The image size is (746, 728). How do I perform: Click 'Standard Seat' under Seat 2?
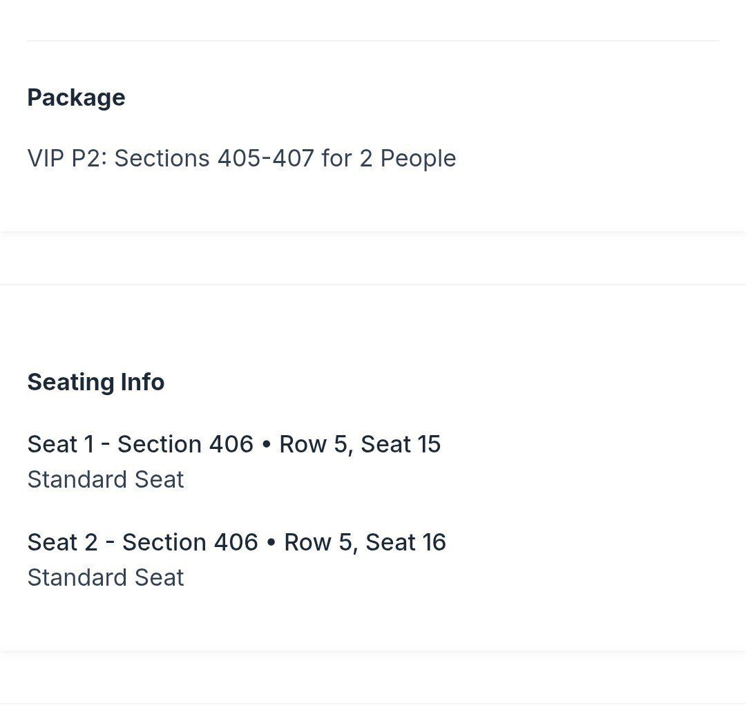point(106,577)
